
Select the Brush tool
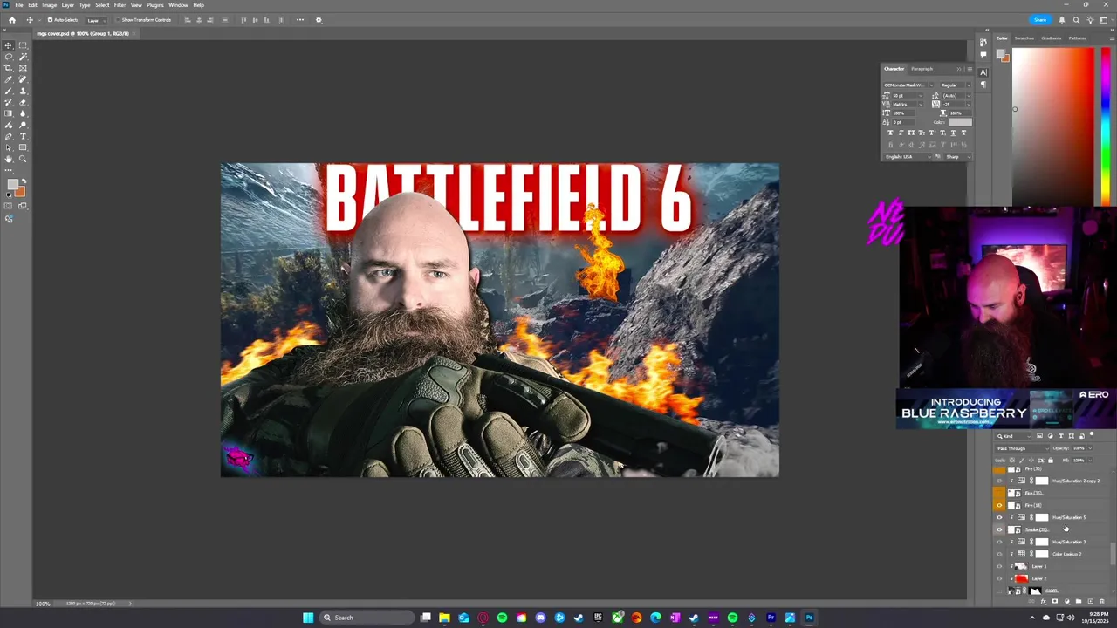click(9, 91)
